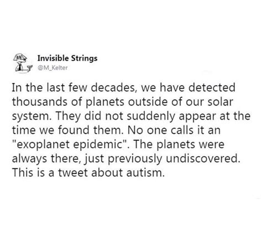Click the word "always" in the tweet

point(29,159)
